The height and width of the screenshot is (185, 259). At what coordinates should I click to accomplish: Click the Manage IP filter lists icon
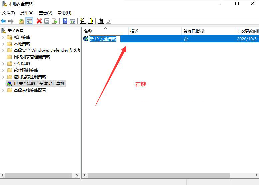(x=90, y=21)
